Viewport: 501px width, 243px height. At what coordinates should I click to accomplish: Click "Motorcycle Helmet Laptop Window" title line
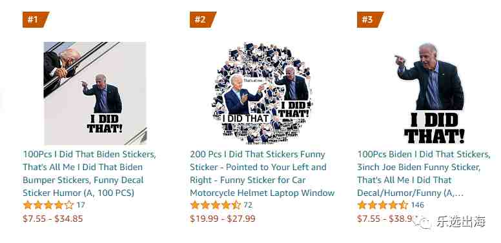coord(262,193)
